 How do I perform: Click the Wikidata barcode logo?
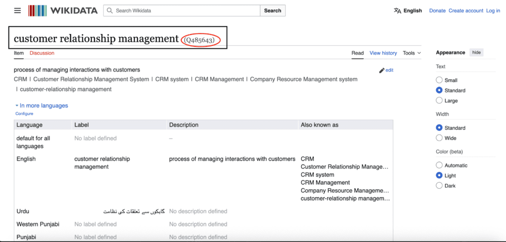[x=38, y=10]
